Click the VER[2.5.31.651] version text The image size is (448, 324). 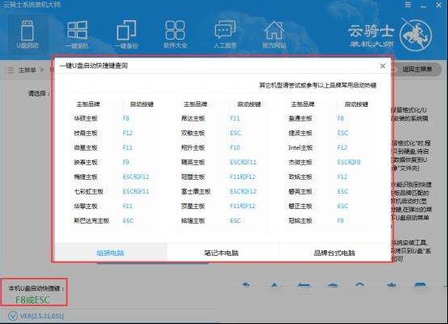(x=41, y=316)
